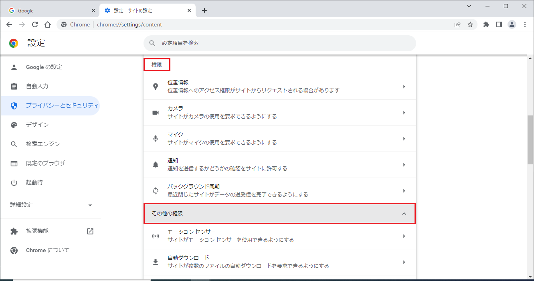Click the 設定項目を検索 search field

pyautogui.click(x=279, y=43)
